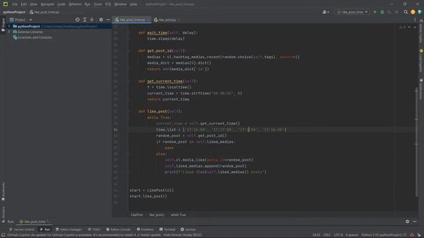Open Terminal tool window
The width and height of the screenshot is (424, 238).
[x=168, y=229]
